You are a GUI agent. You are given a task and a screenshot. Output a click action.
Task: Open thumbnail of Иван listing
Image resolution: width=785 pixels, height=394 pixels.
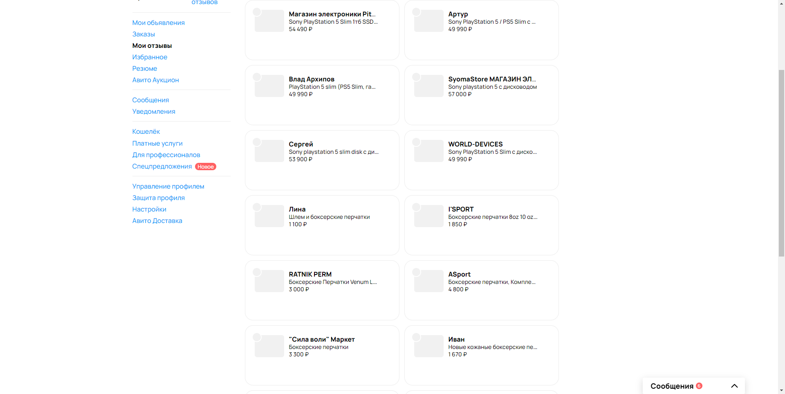pyautogui.click(x=428, y=346)
